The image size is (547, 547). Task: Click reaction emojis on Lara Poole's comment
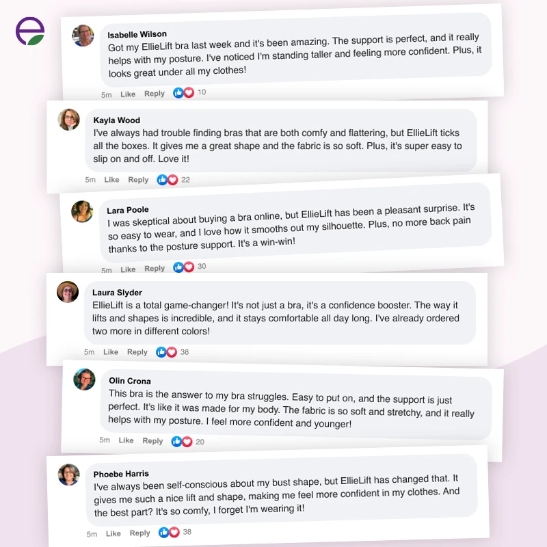[x=184, y=267]
